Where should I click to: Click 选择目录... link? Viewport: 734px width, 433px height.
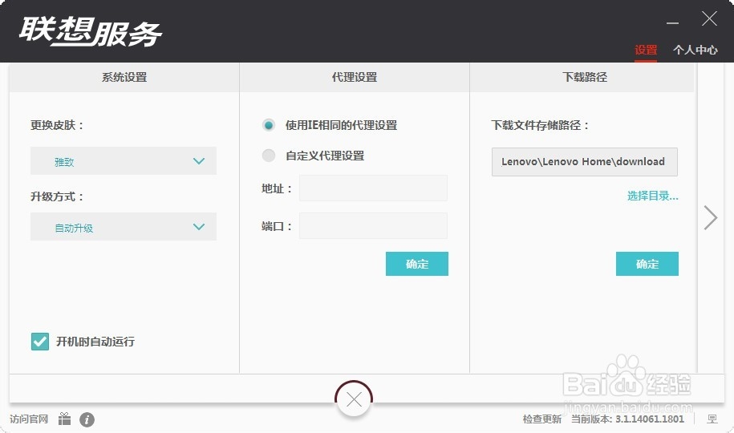(652, 196)
